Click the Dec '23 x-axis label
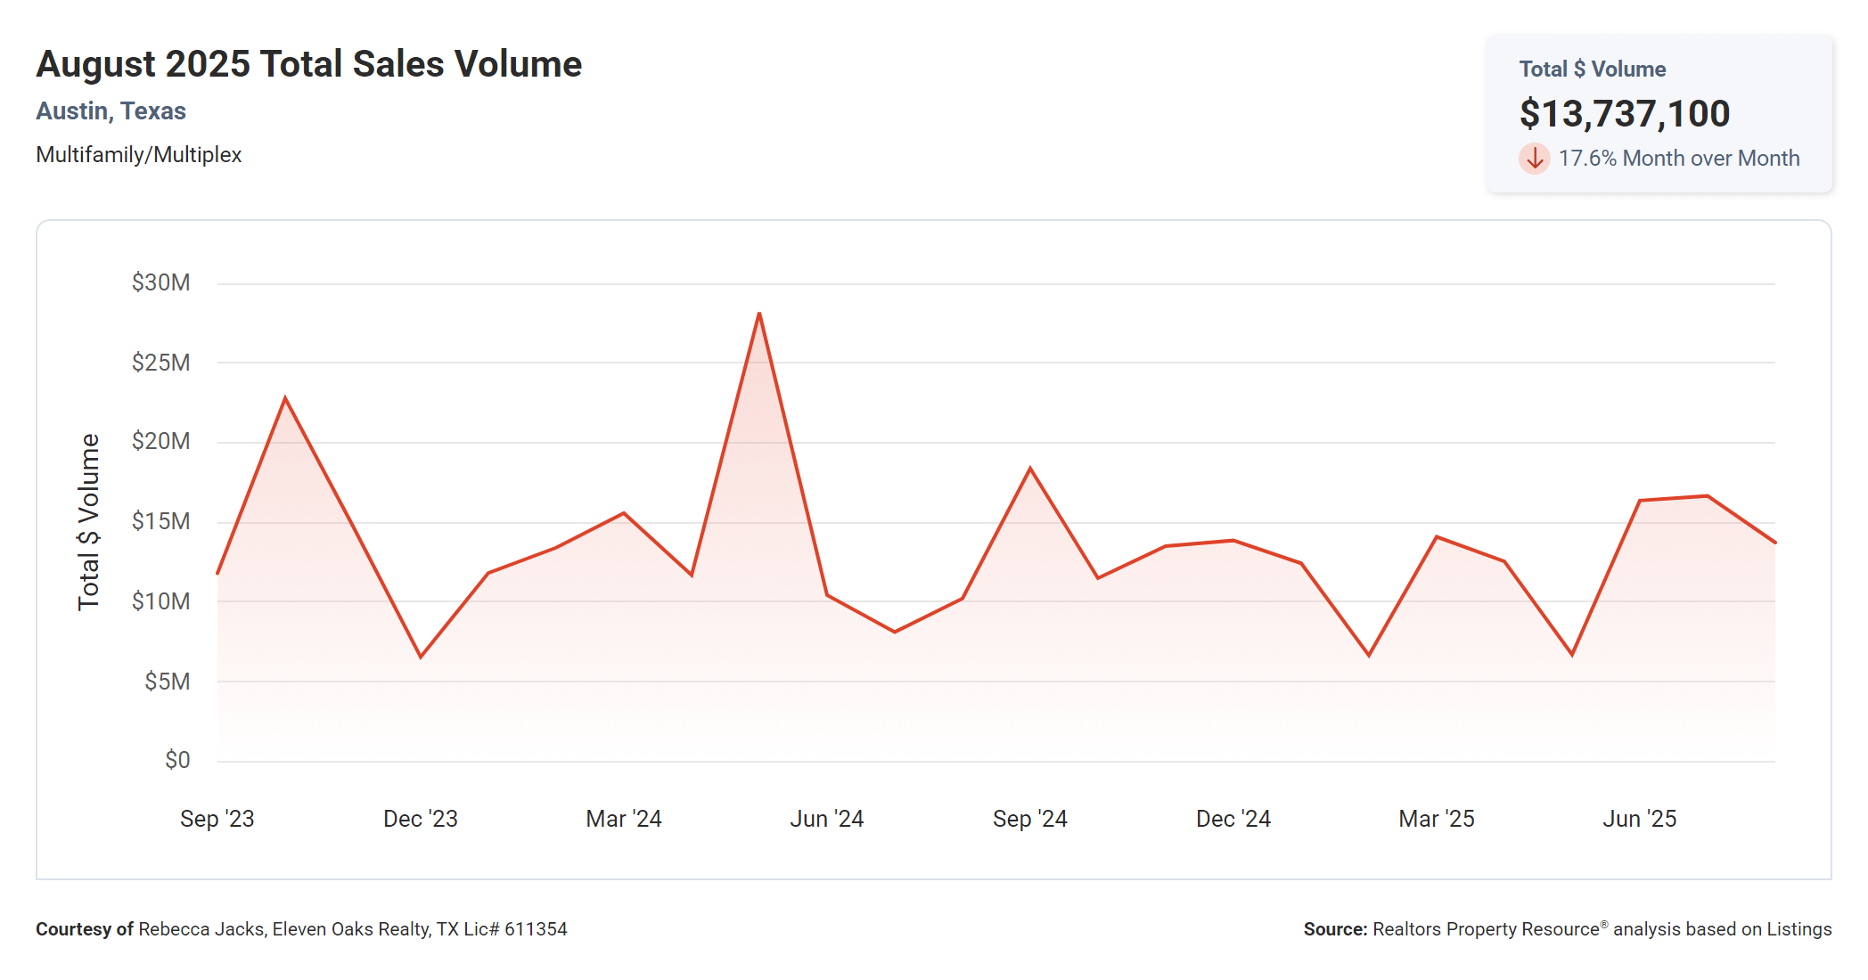 [420, 819]
